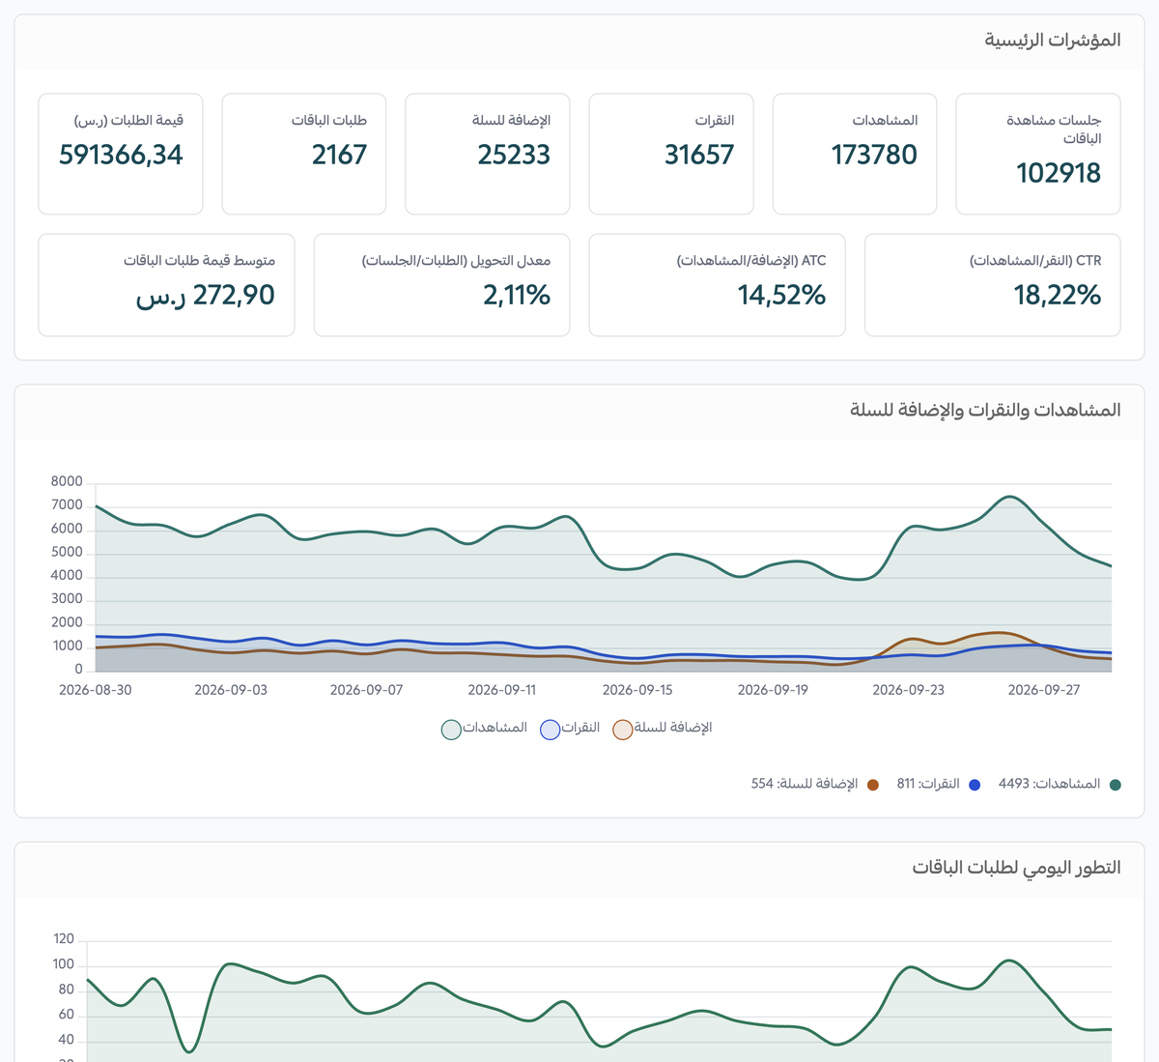Image resolution: width=1159 pixels, height=1062 pixels.
Task: Select the add-to-cart total 25233
Action: pyautogui.click(x=514, y=155)
